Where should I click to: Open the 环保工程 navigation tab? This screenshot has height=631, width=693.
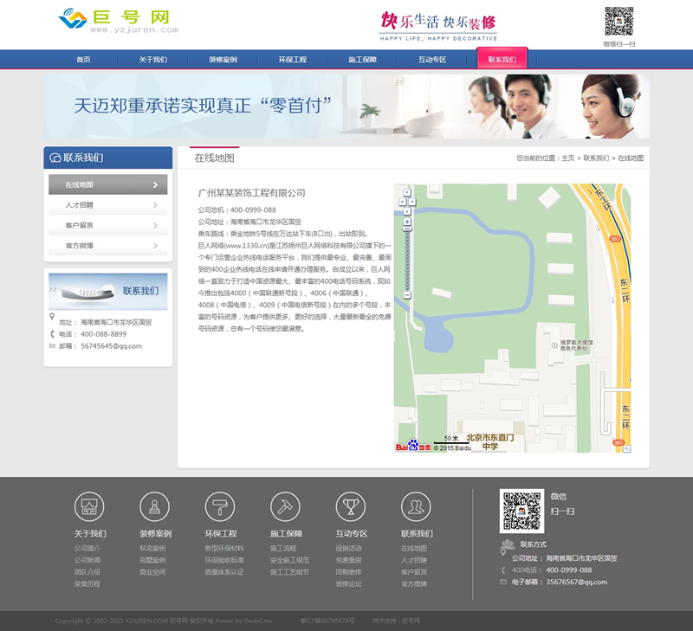[292, 60]
